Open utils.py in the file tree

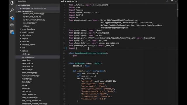click(27, 26)
